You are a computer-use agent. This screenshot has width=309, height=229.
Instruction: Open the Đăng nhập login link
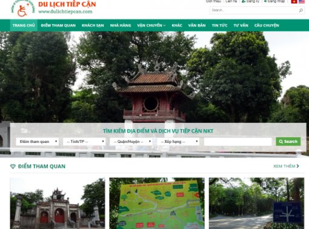coord(274,1)
